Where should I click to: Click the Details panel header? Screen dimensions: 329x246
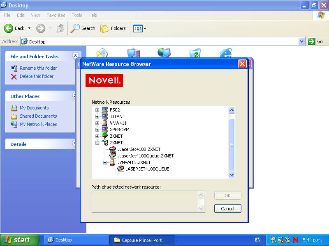point(40,144)
